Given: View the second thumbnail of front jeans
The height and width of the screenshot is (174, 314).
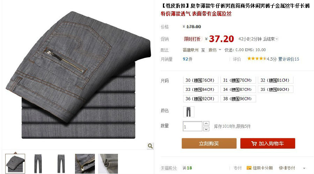Looking at the screenshot, I should click(38, 164).
